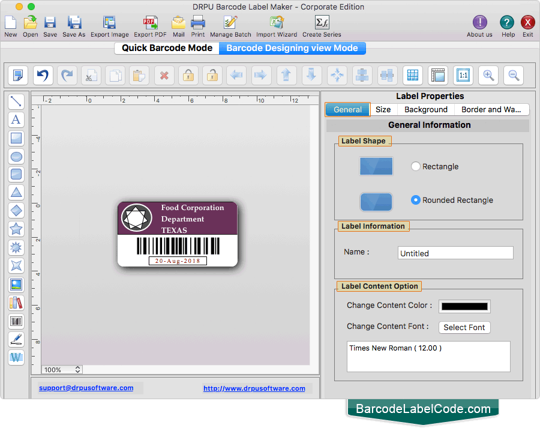Open the canvas zoom percentage dropdown

(x=62, y=370)
